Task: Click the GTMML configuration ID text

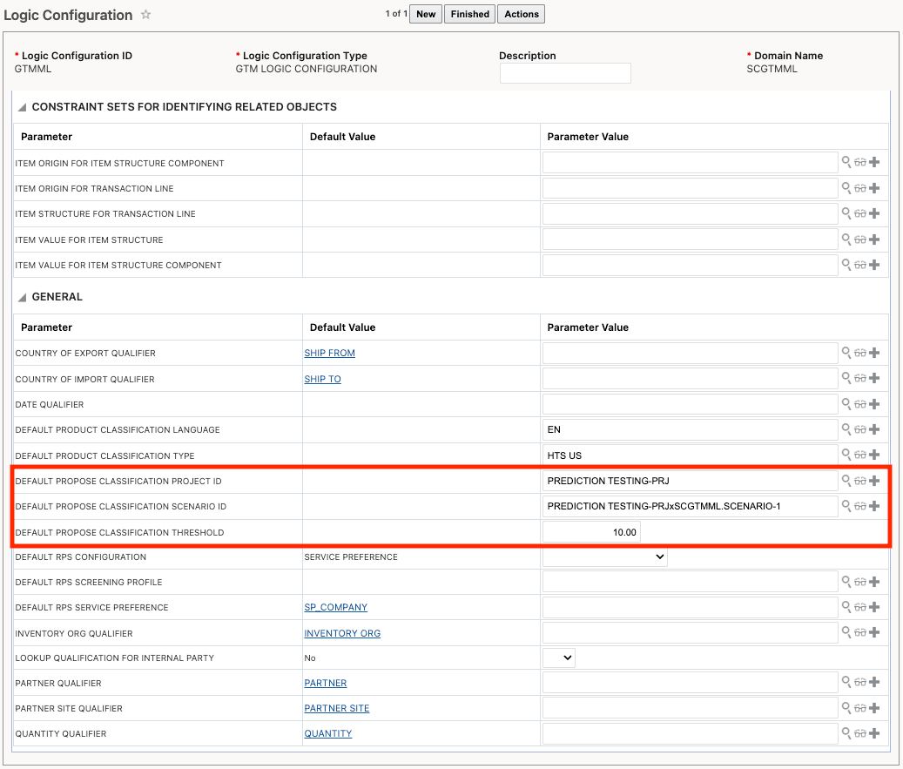Action: [33, 69]
